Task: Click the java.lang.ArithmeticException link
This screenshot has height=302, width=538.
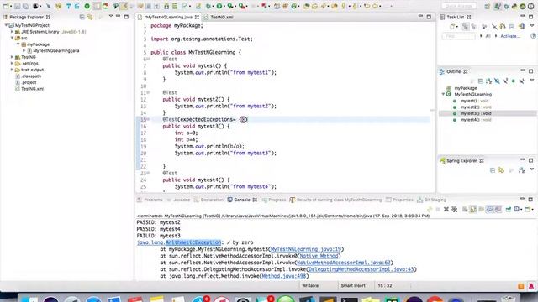Action: 179,242
